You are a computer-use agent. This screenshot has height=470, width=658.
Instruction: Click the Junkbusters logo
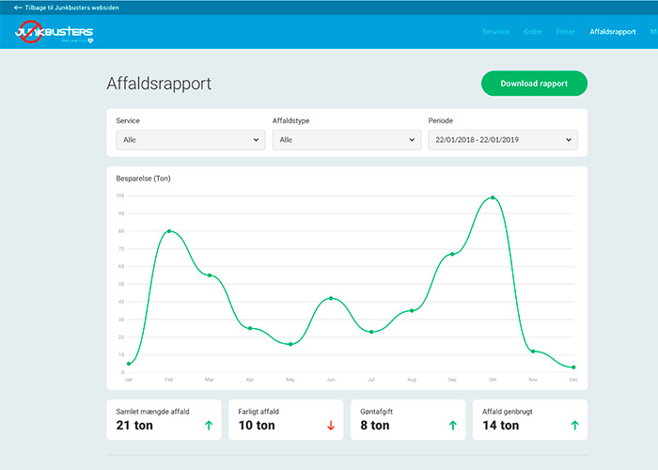(54, 33)
